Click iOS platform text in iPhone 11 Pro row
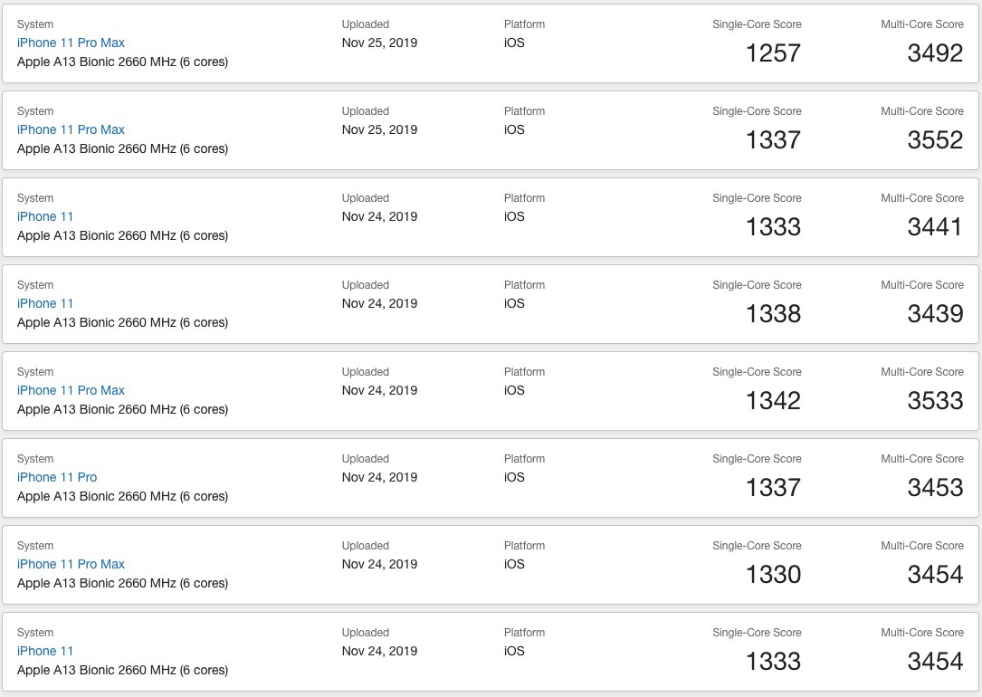982x697 pixels. pyautogui.click(x=514, y=477)
